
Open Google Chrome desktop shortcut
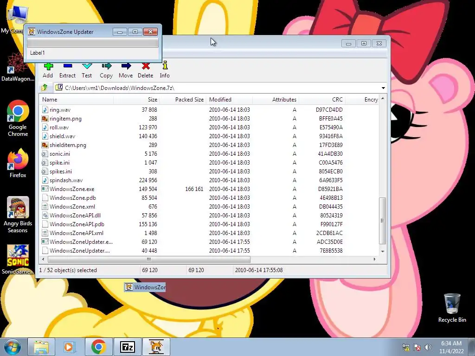18,118
